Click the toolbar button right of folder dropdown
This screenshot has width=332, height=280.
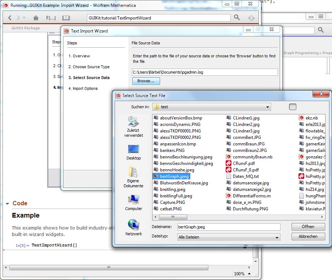[293, 107]
